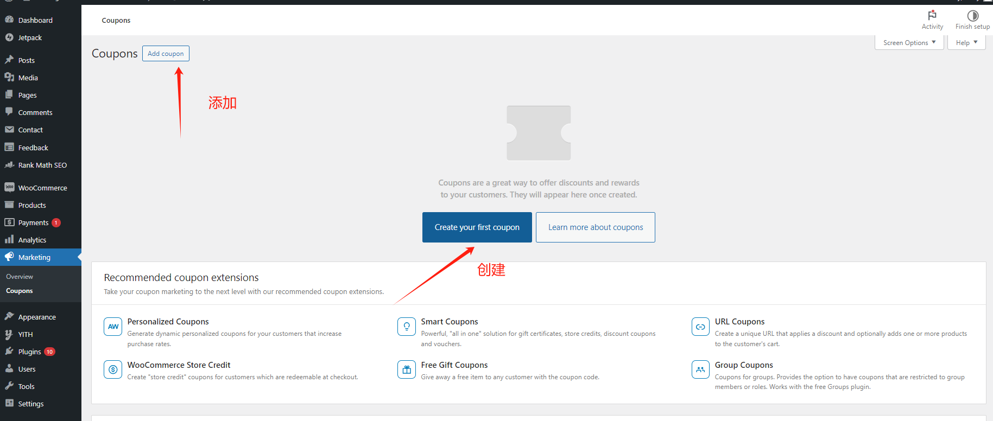Click the Contact envelope icon

pos(9,130)
